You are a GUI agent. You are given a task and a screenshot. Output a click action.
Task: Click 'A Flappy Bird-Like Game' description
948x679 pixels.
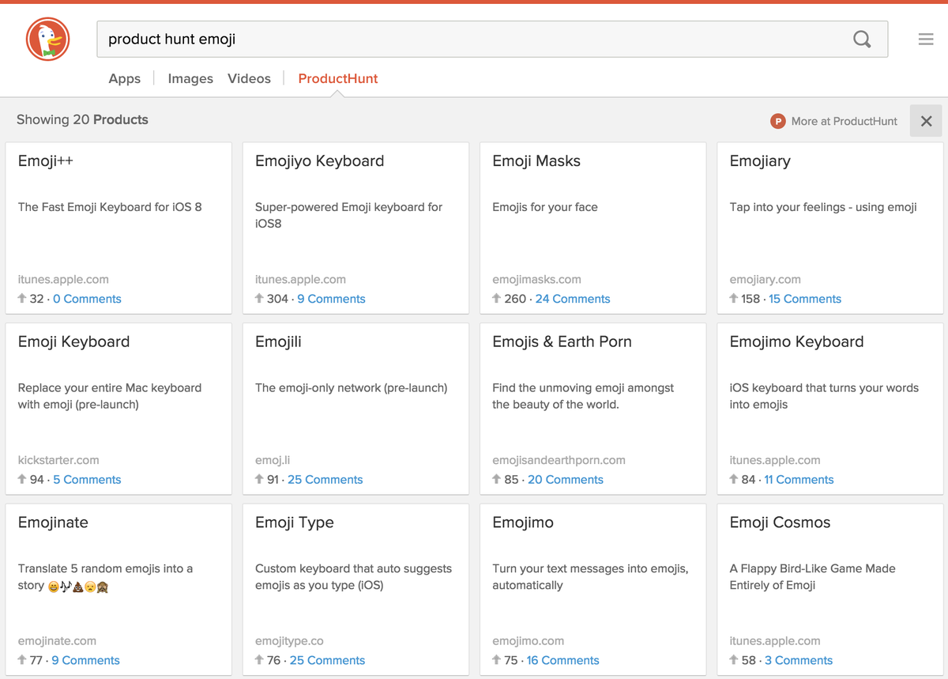[812, 577]
